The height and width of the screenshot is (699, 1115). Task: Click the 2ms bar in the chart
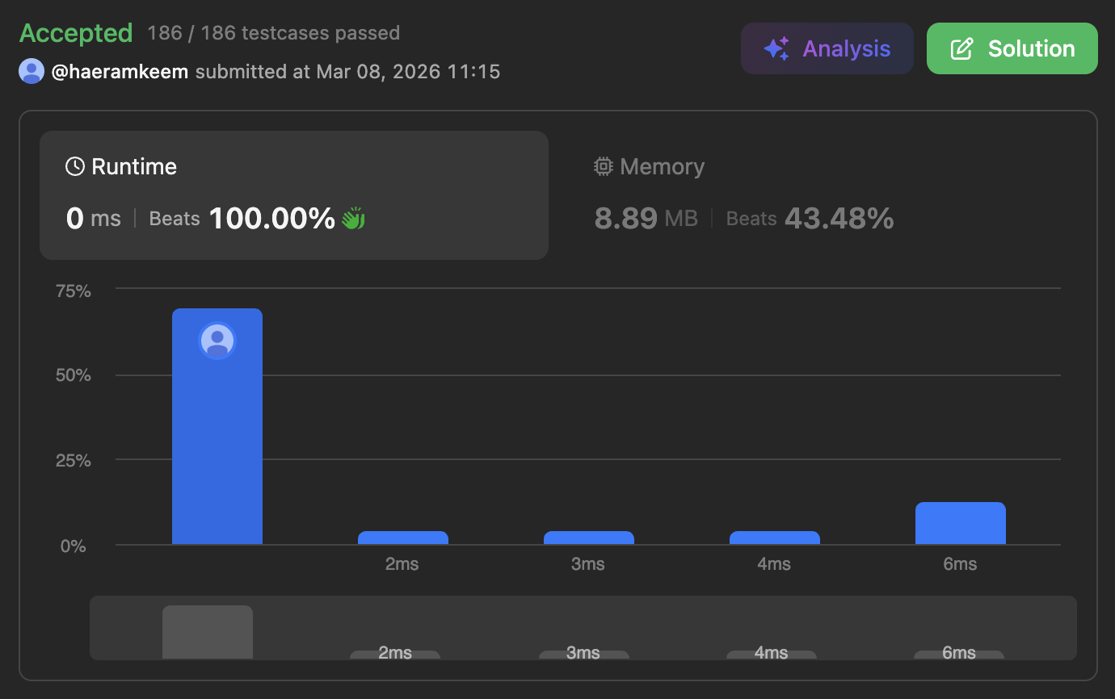coord(402,538)
